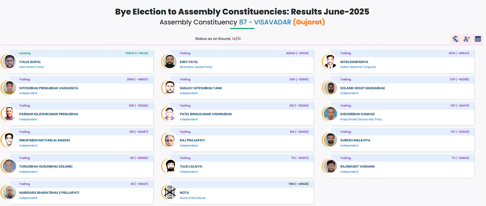Click the Gujarat state label in heading
The width and height of the screenshot is (486, 206).
308,22
